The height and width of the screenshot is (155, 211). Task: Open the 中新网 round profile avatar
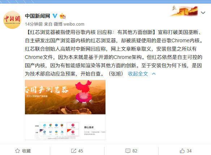click(12, 20)
